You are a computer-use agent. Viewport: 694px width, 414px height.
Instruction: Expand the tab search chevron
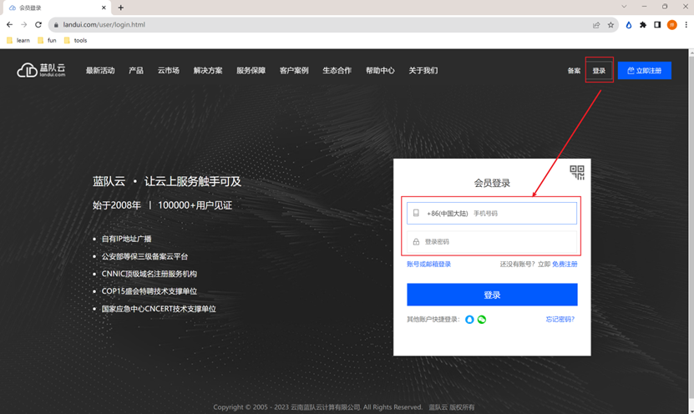(x=624, y=7)
